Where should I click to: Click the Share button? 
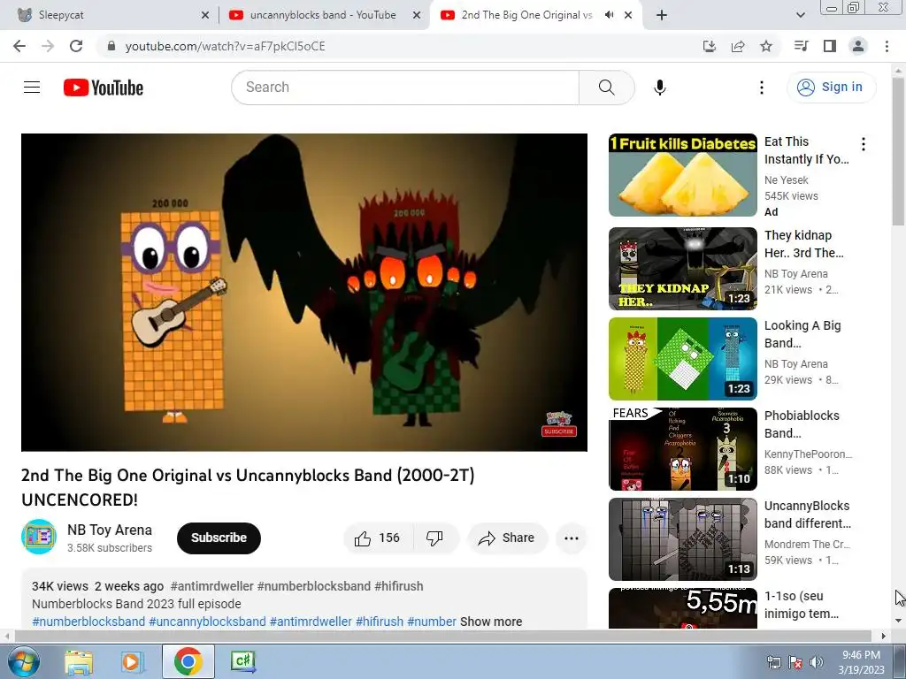507,538
